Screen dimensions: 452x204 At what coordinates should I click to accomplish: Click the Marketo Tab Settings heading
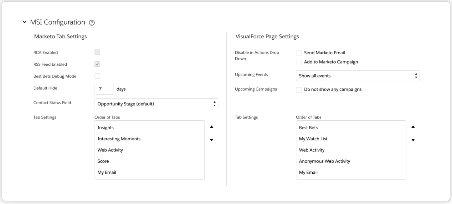[x=60, y=36]
